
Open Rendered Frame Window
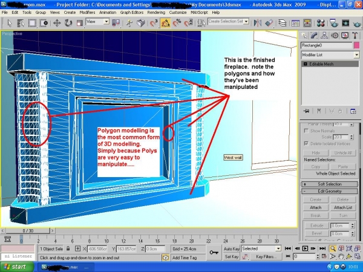(x=345, y=23)
